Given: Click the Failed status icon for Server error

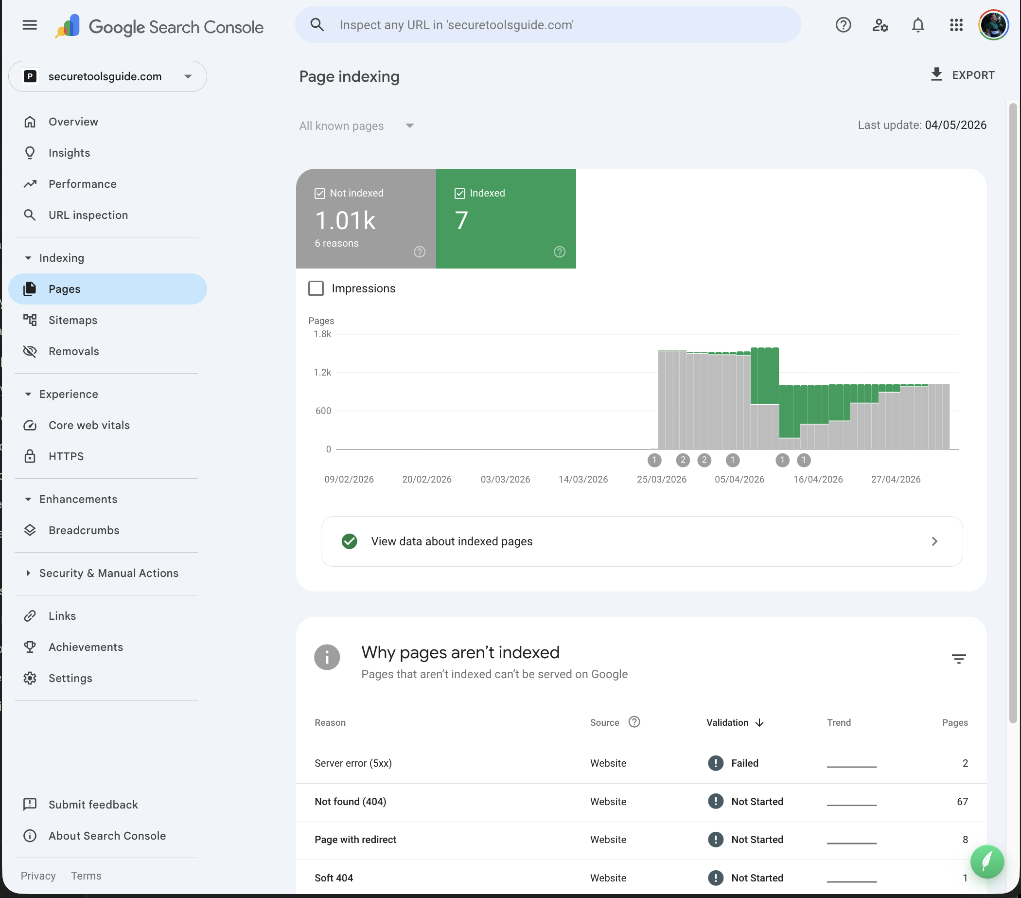Looking at the screenshot, I should coord(715,763).
